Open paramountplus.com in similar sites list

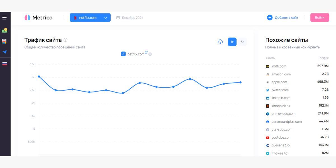tap(287, 122)
